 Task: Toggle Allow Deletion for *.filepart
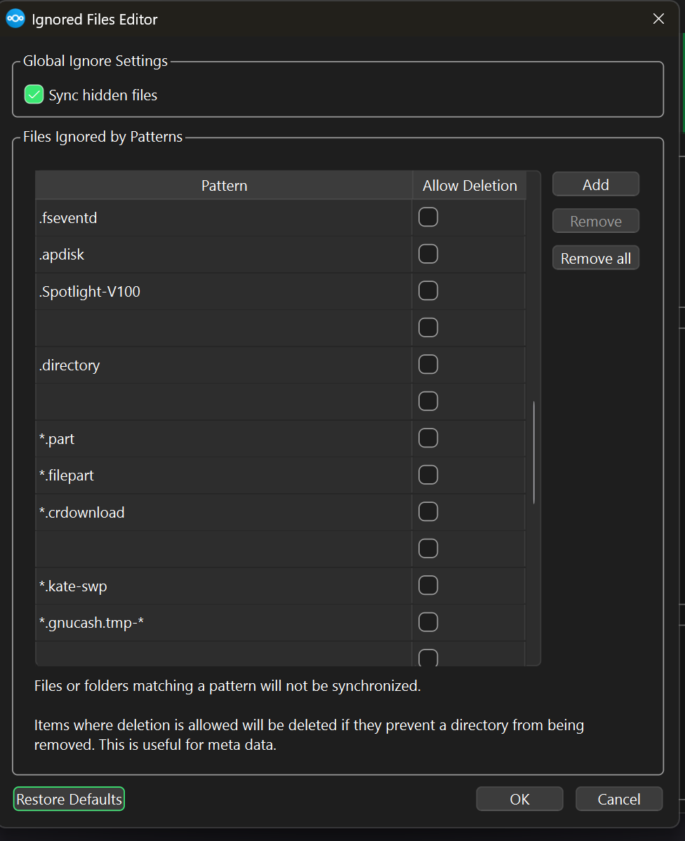coord(428,475)
